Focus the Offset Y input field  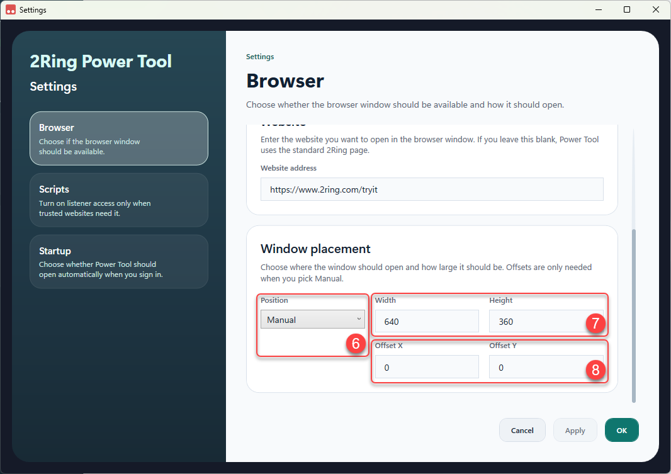coord(546,367)
